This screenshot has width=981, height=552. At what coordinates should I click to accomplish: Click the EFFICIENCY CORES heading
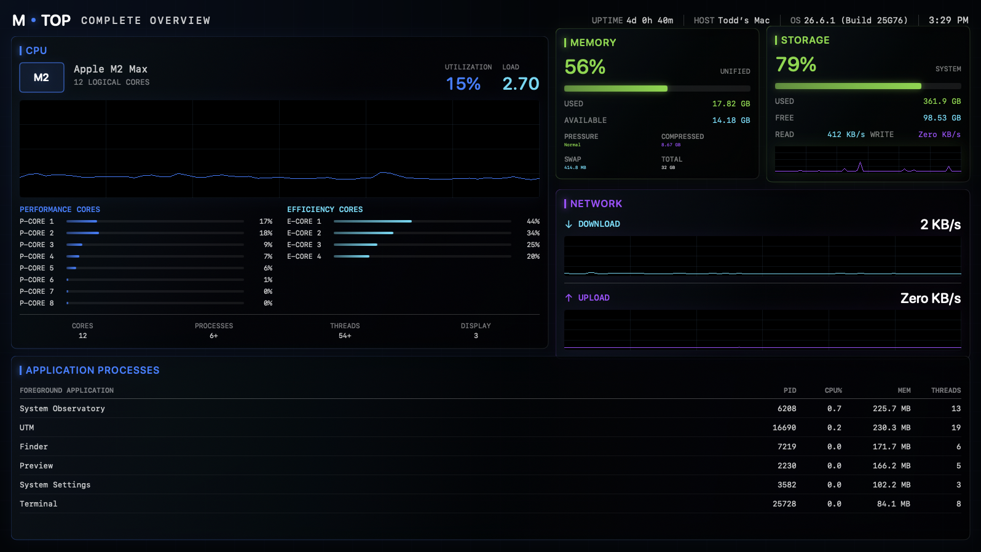(325, 210)
